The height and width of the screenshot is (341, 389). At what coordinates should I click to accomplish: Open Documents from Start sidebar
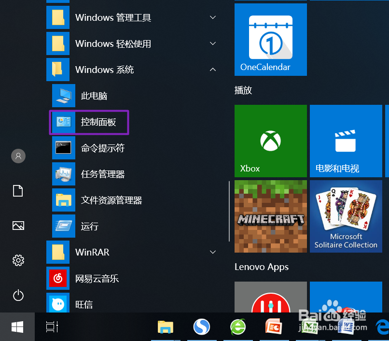point(18,191)
